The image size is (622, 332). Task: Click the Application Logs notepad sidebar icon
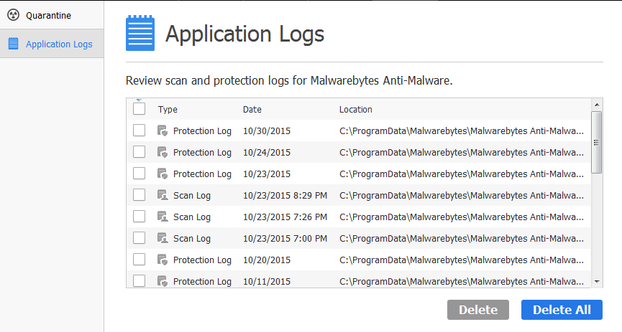[x=13, y=44]
